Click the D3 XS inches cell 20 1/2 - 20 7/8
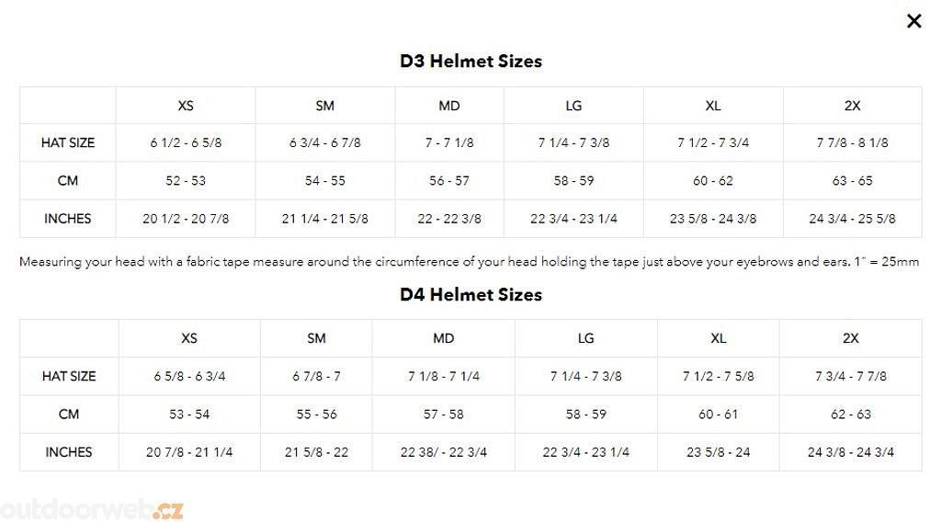Viewport: 941px width, 522px height. click(x=186, y=219)
